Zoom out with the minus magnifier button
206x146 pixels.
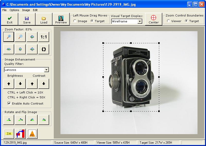point(20,37)
